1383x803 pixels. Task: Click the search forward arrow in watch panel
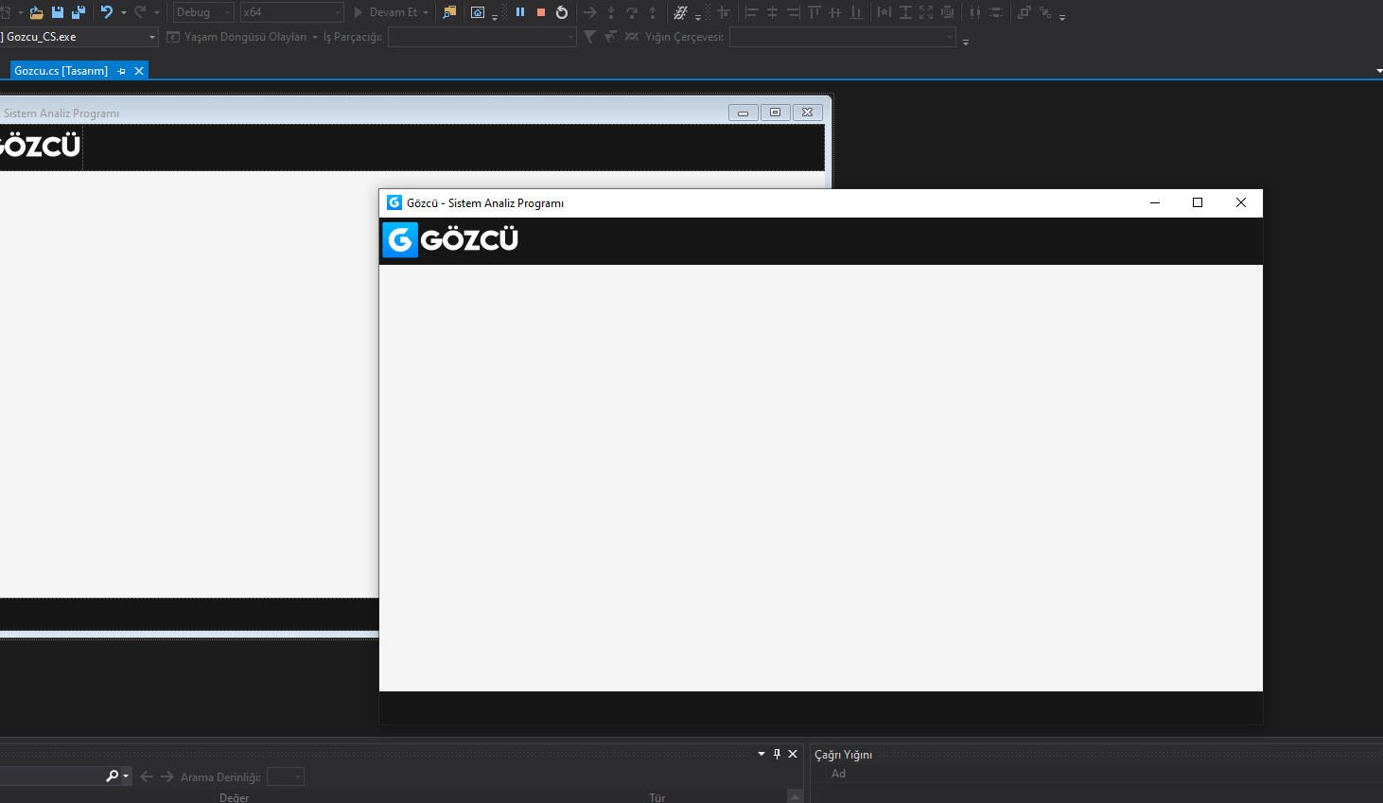167,777
